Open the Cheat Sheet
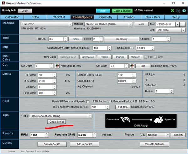The image size is (188, 154). (x=57, y=122)
